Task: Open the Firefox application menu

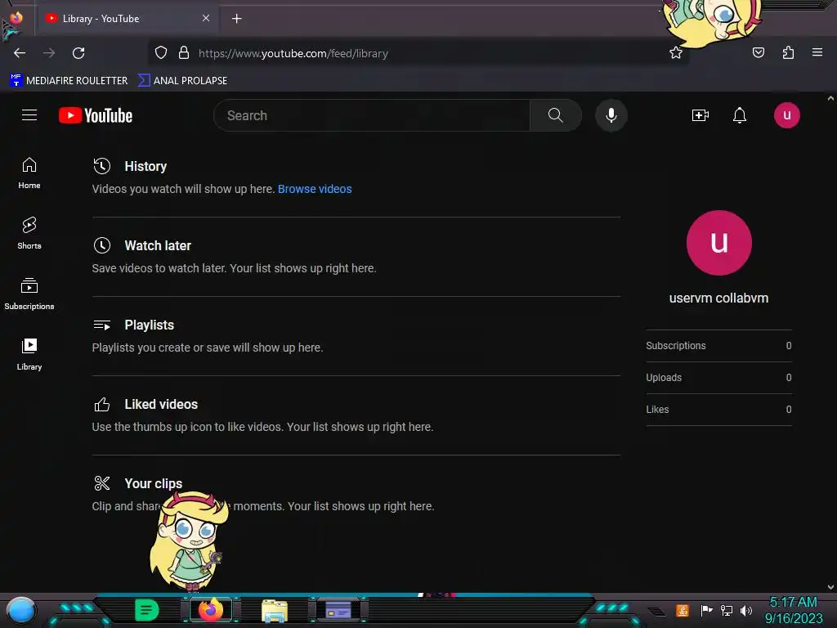Action: coord(817,52)
